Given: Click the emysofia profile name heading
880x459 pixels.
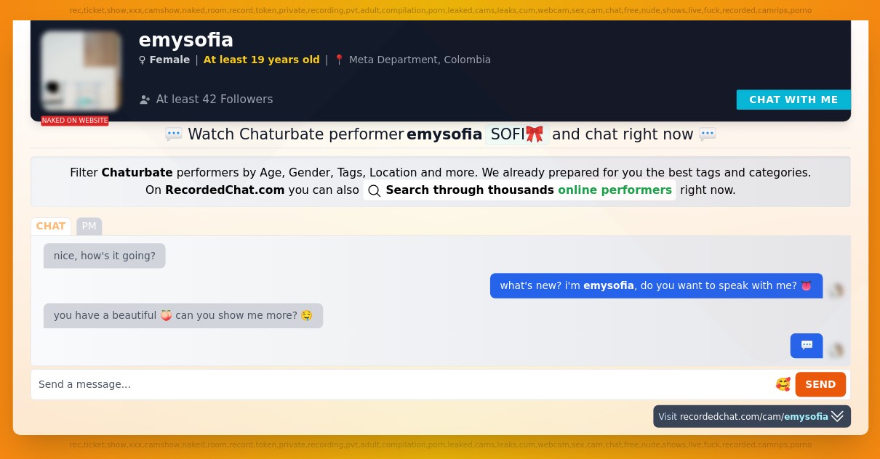Looking at the screenshot, I should (186, 39).
